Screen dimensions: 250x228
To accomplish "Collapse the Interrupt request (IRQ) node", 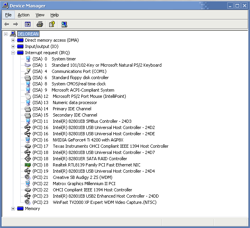I will click(x=13, y=53).
